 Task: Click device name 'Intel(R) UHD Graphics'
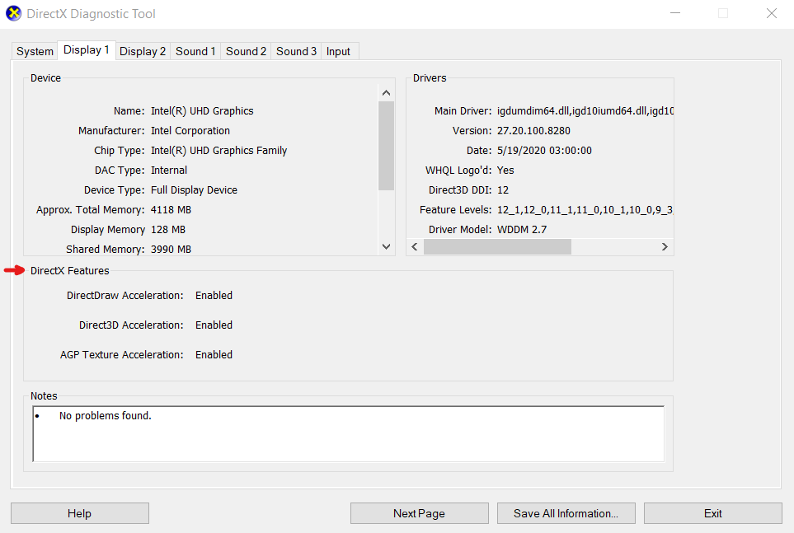[x=202, y=111]
